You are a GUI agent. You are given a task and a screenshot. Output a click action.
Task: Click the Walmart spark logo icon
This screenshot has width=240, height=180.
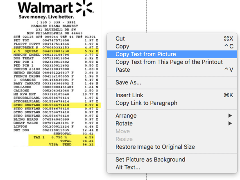point(85,8)
